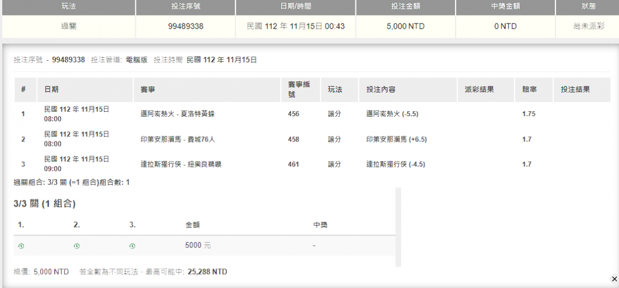Click the 5000 元 combination amount
Image resolution: width=619 pixels, height=288 pixels.
[198, 246]
